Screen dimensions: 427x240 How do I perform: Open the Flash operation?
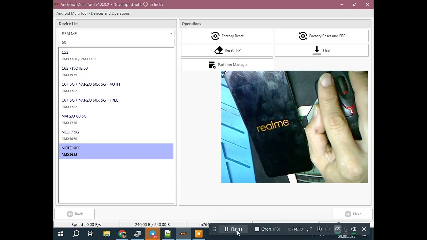click(322, 50)
